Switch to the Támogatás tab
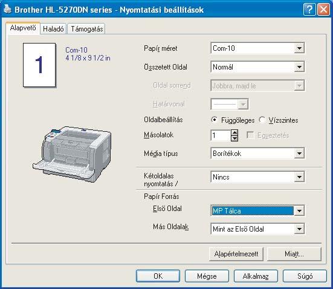The width and height of the screenshot is (333, 289). click(x=86, y=28)
